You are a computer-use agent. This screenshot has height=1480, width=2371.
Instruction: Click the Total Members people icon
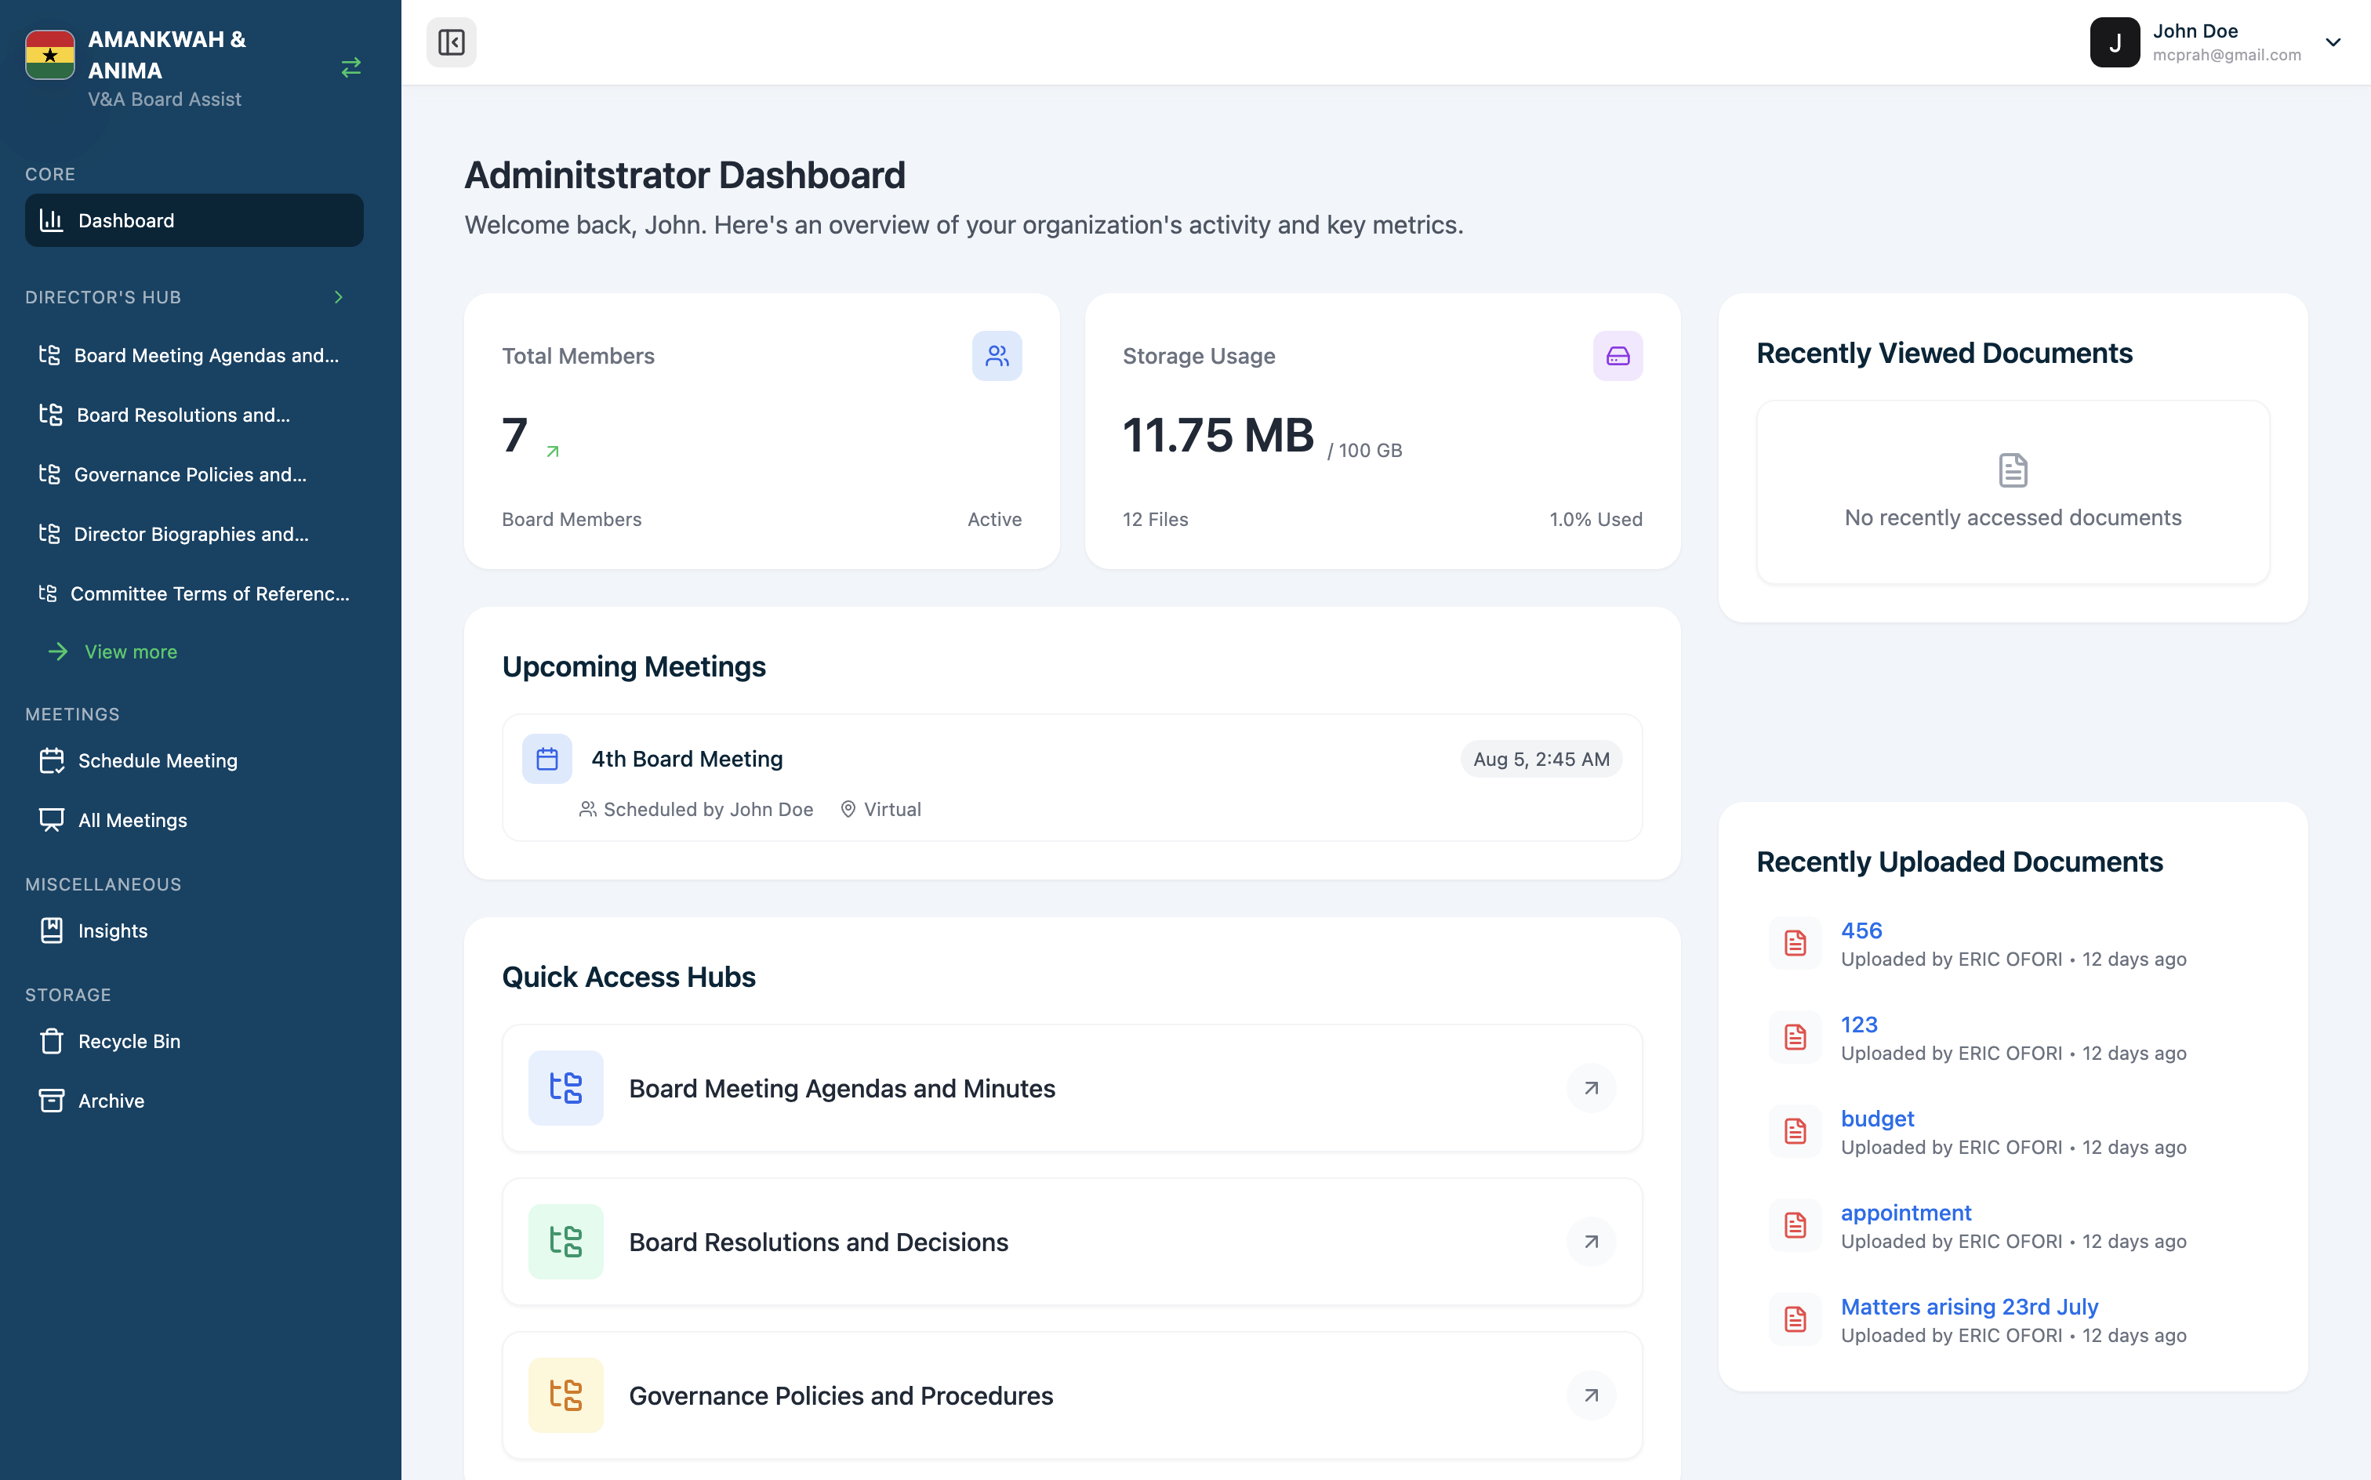[x=997, y=357]
